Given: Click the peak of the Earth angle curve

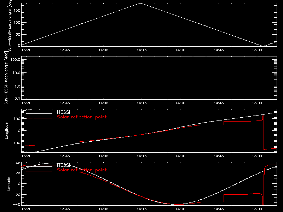Looking at the screenshot, I should click(140, 3).
